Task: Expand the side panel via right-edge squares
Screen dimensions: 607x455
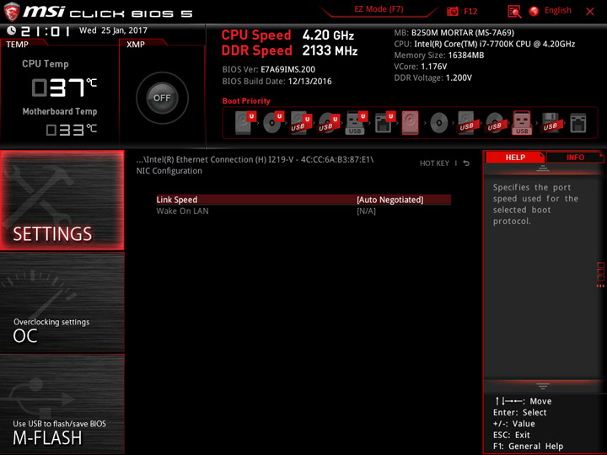Action: tap(601, 275)
